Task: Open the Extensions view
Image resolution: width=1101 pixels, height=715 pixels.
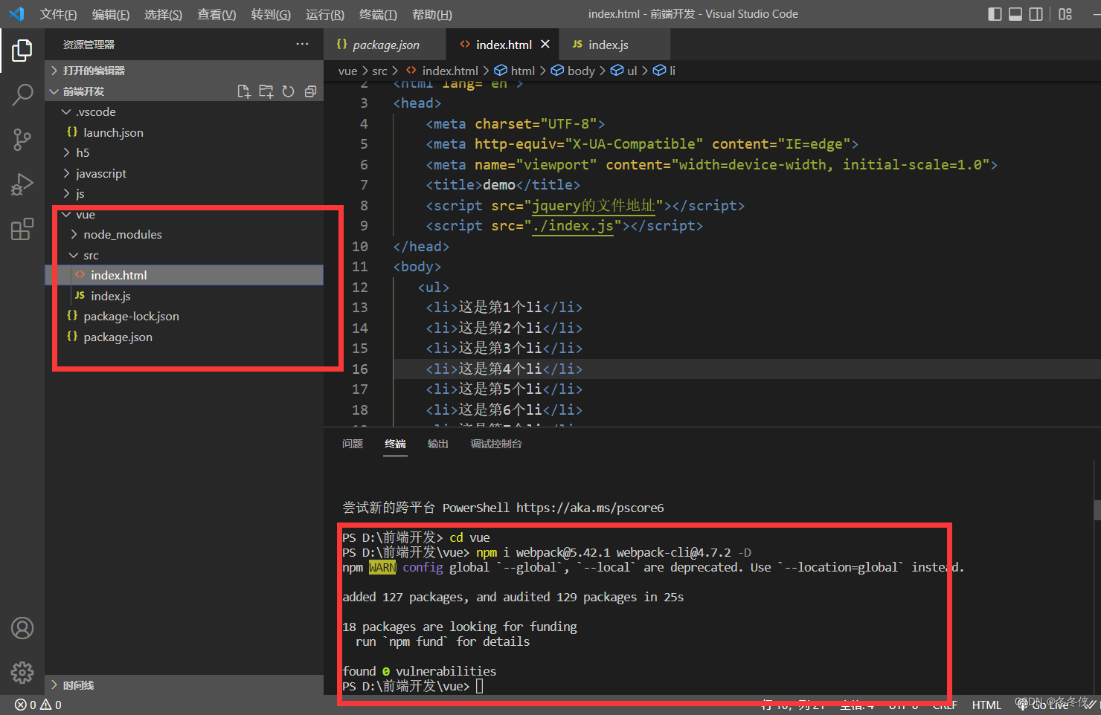Action: pos(22,229)
